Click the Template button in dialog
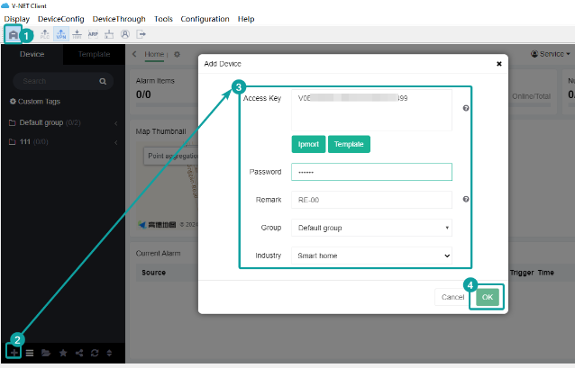 coord(348,144)
